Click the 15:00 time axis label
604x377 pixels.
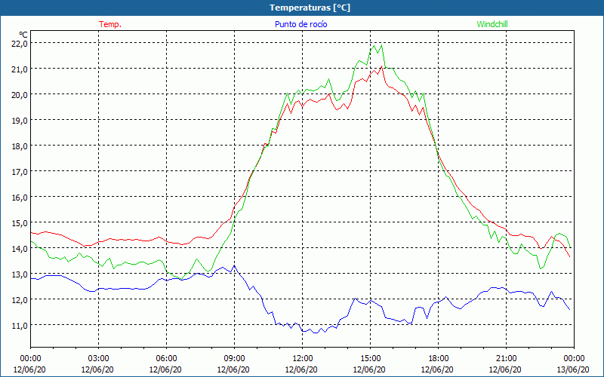370,359
